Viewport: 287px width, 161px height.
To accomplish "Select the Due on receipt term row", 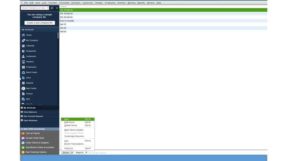I will [x=163, y=21].
